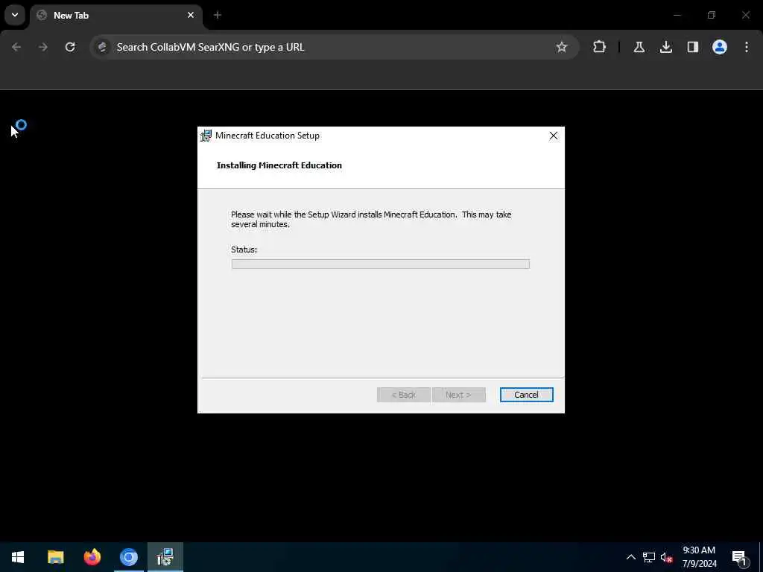
Task: Open the tab search dropdown arrow
Action: 15,15
